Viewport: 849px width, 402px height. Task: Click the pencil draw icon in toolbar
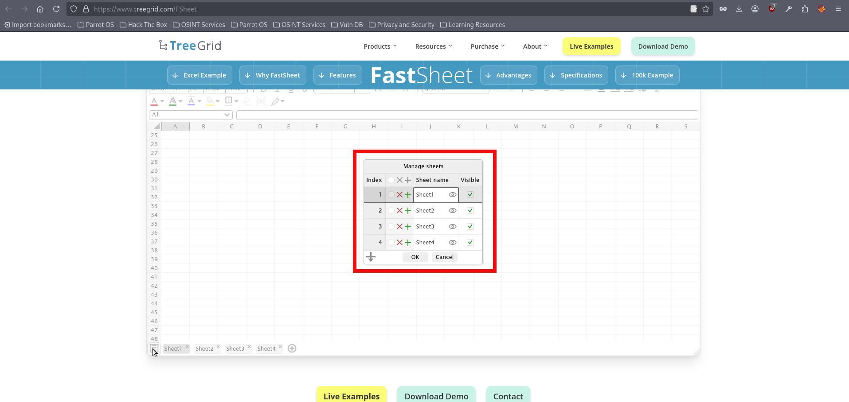[275, 101]
